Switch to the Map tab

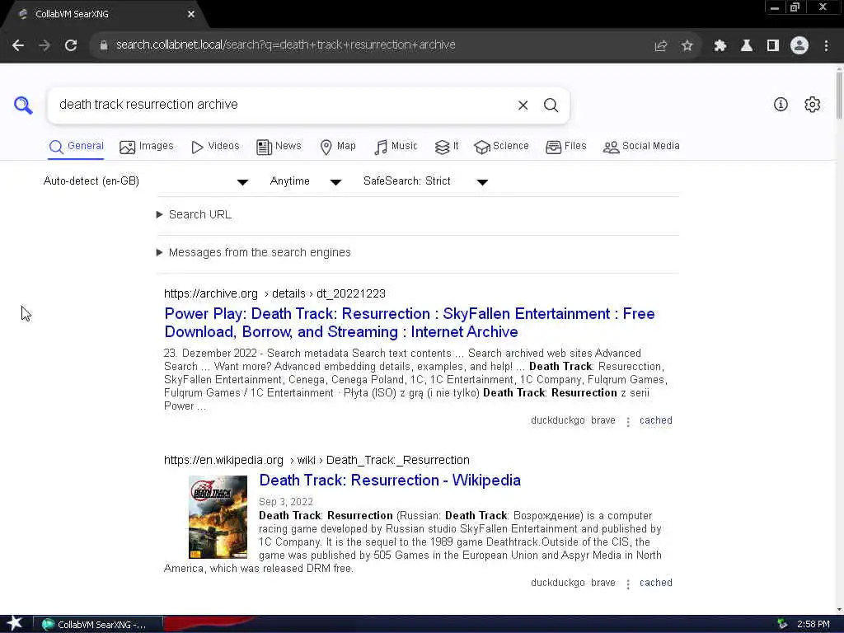pos(337,147)
